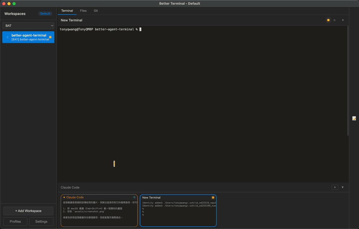The image size is (359, 229).
Task: Click "assets/screenshot.png" line in Claude Code card
Action: pyautogui.click(x=84, y=211)
